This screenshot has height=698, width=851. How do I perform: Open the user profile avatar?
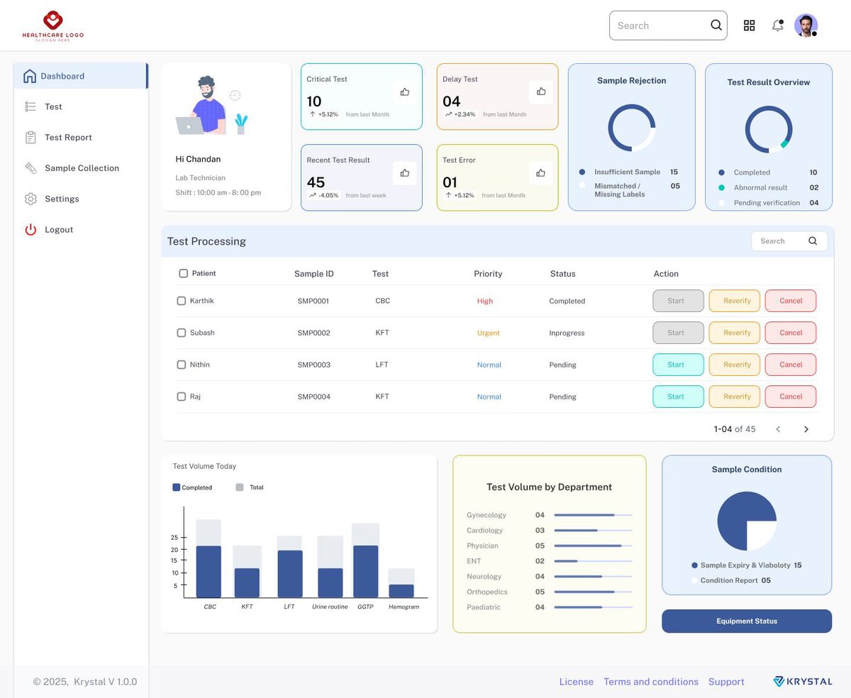click(806, 26)
